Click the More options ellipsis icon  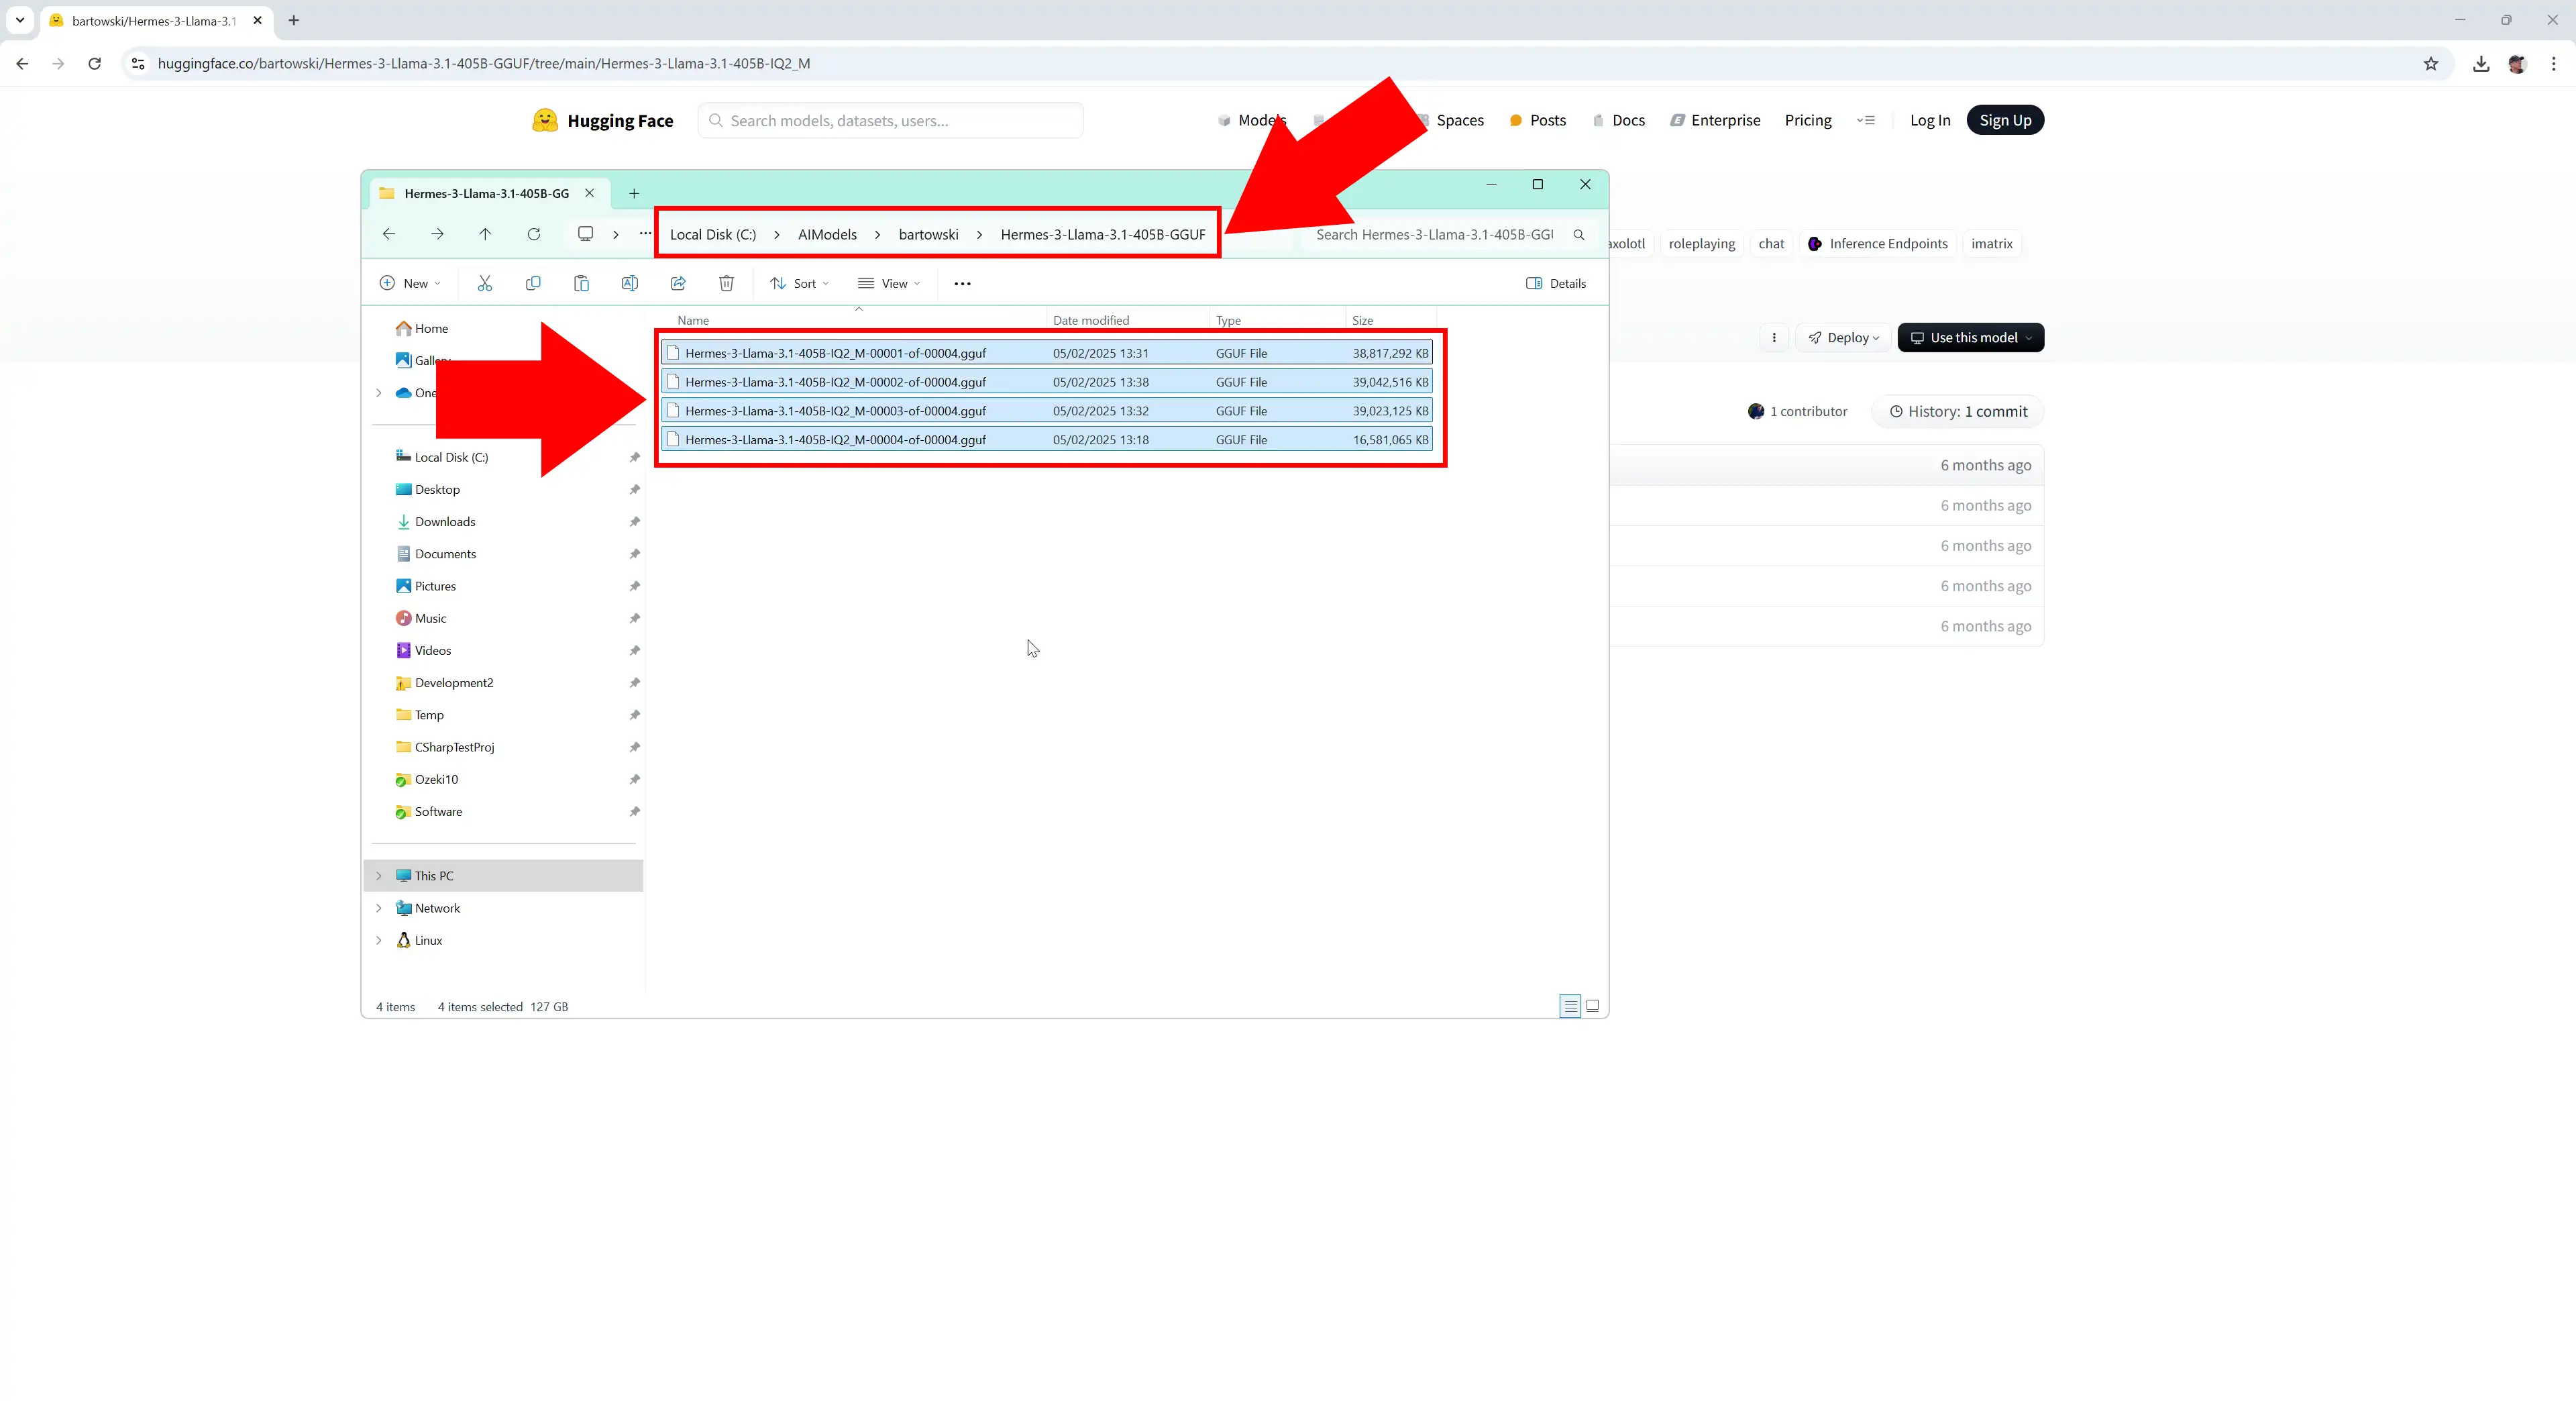tap(961, 283)
